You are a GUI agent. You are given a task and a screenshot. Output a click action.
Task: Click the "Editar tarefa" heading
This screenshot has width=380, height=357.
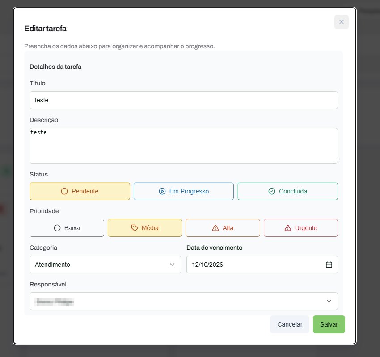pos(45,29)
